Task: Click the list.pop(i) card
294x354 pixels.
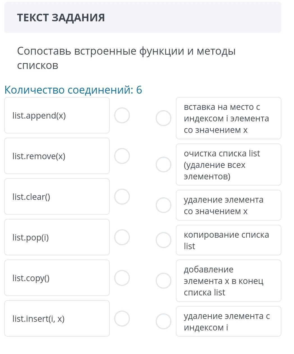Action: click(57, 237)
